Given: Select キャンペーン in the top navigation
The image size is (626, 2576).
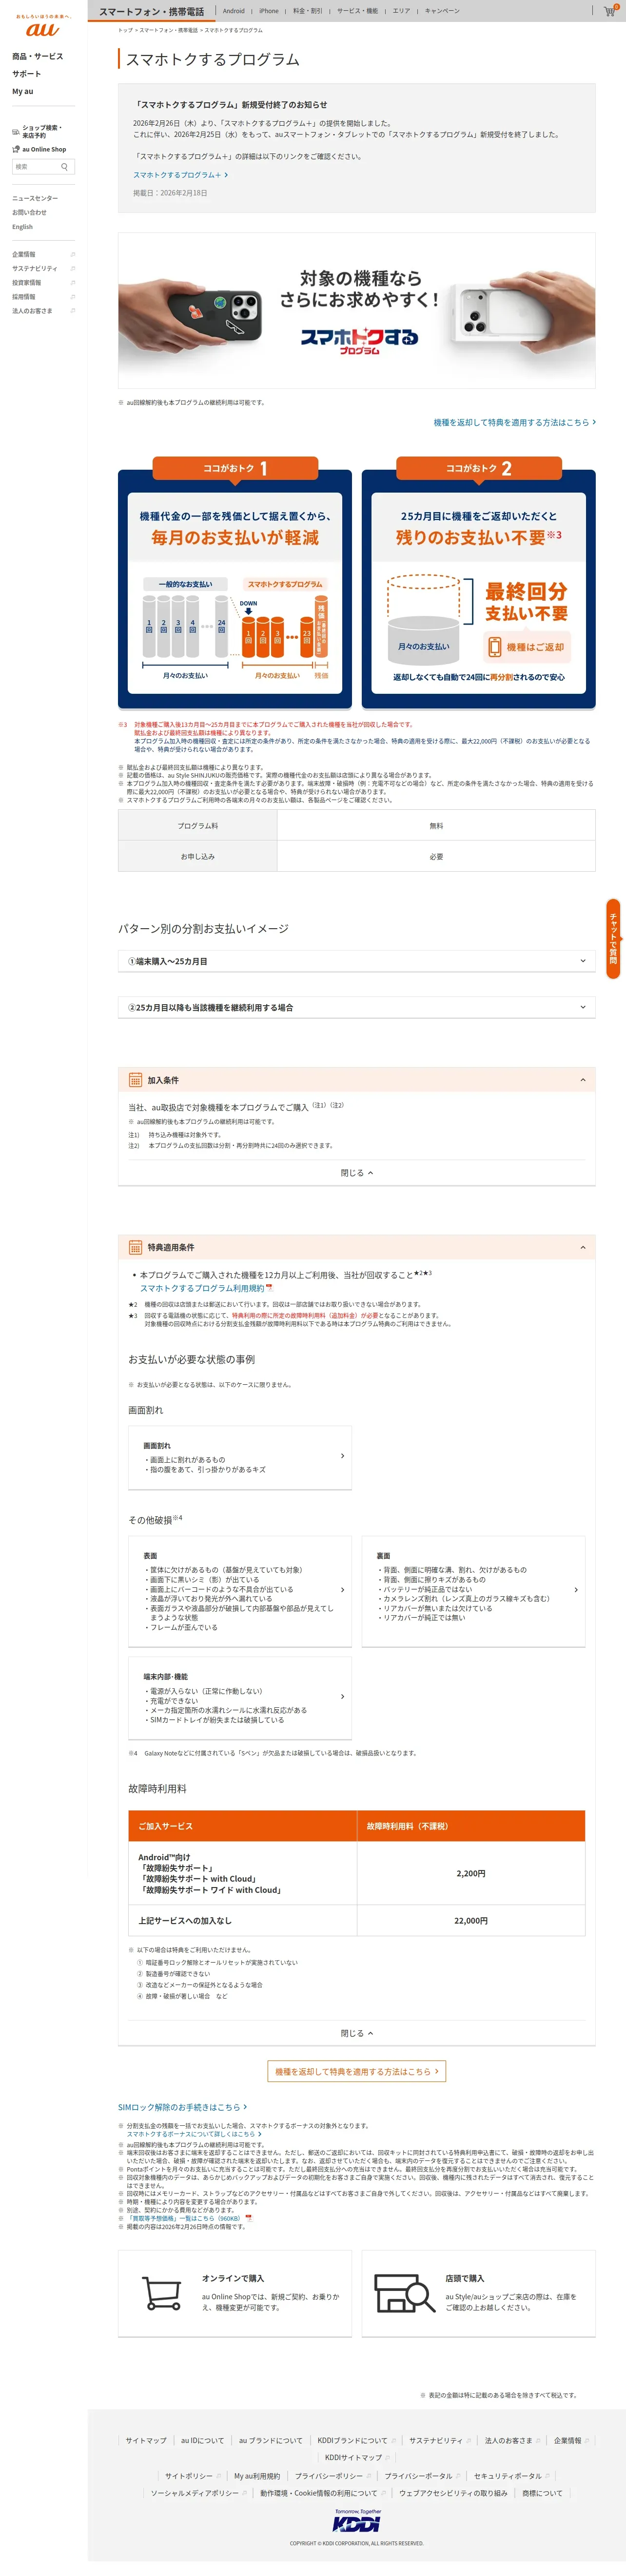Looking at the screenshot, I should click(442, 11).
